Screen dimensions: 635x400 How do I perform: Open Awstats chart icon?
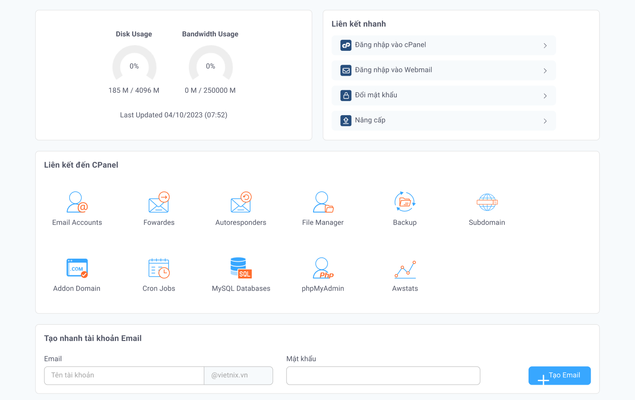tap(405, 269)
